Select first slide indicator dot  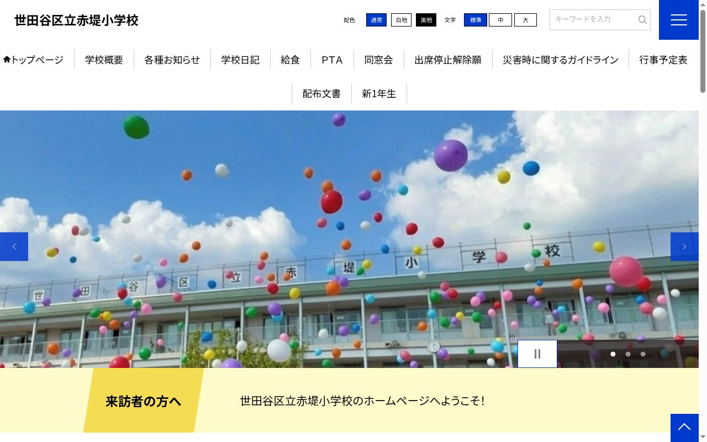click(x=613, y=354)
